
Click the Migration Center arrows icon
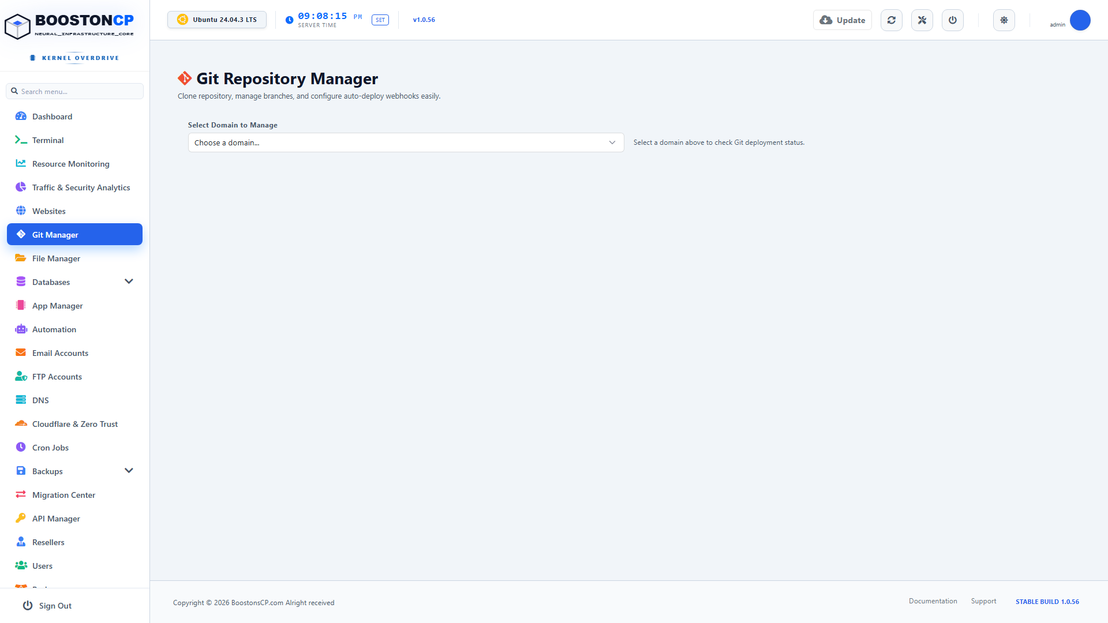pyautogui.click(x=21, y=494)
